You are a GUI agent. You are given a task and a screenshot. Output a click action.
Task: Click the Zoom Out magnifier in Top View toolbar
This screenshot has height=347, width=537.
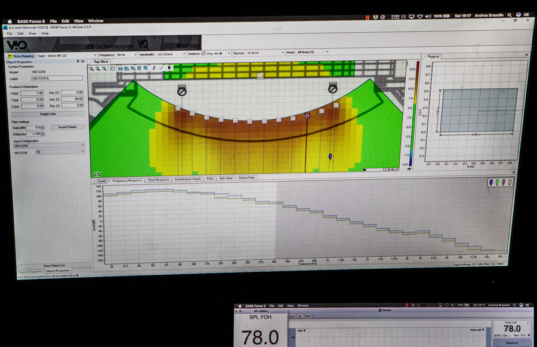[98, 69]
